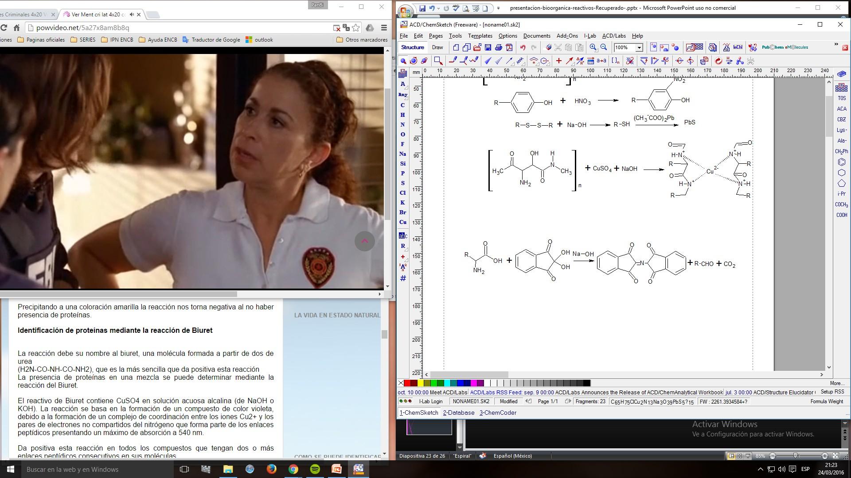Viewport: 851px width, 478px height.
Task: Click the Print icon in ChemSketch toolbar
Action: pos(498,47)
